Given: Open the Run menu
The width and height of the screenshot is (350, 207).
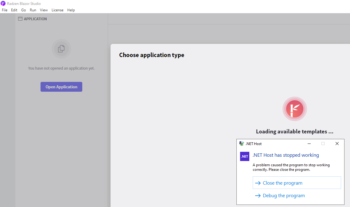Looking at the screenshot, I should tap(33, 10).
